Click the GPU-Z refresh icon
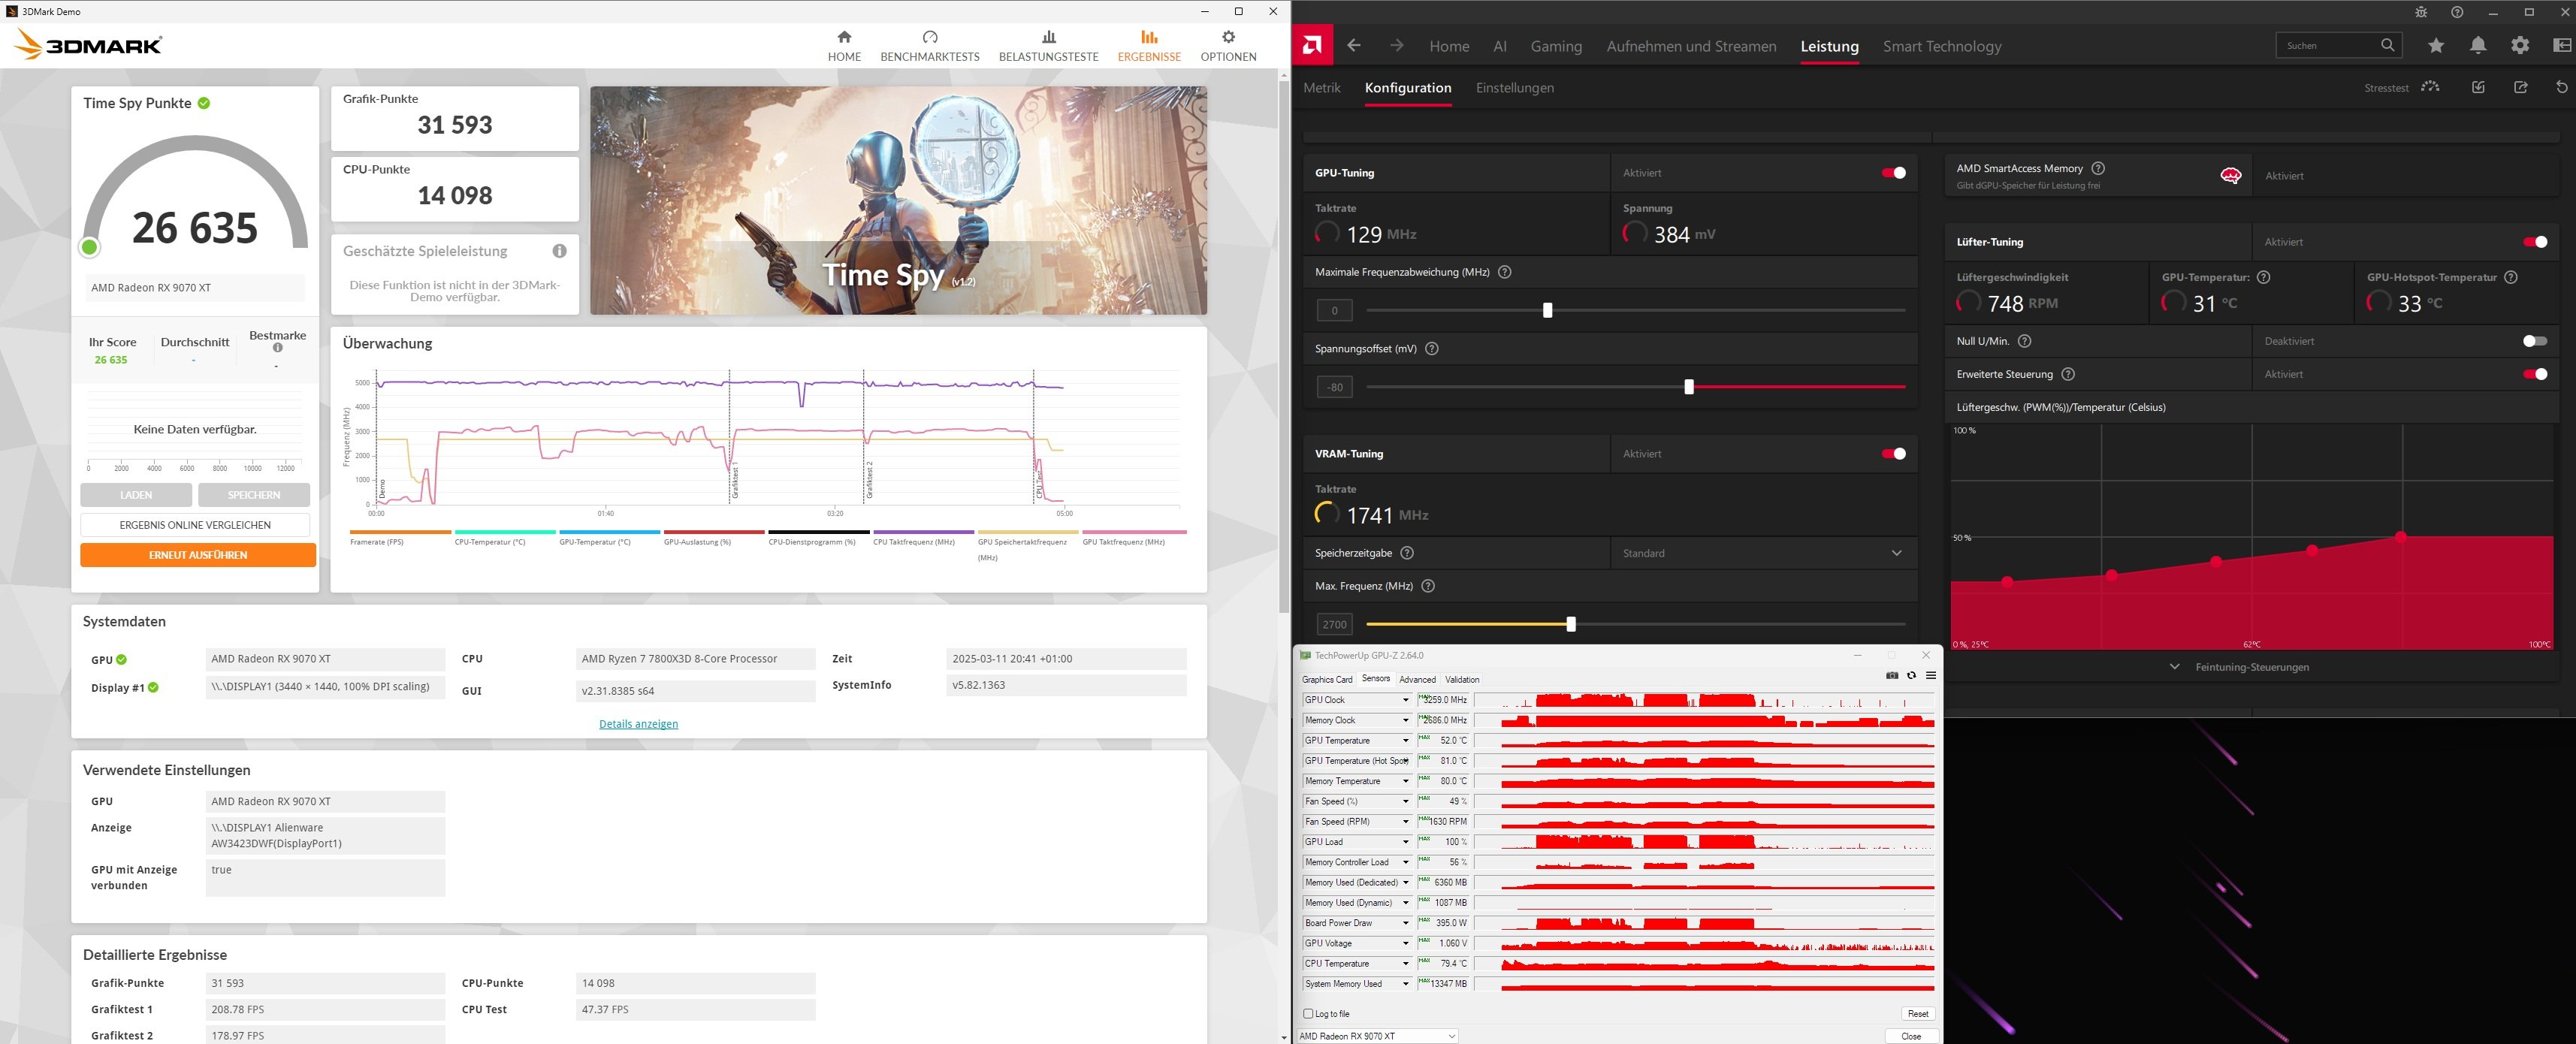The image size is (2576, 1044). point(1911,676)
